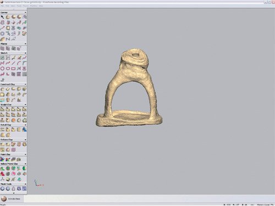Collapse the Mesh Tools palette section
Screen dimensions: 275x206
(25, 184)
